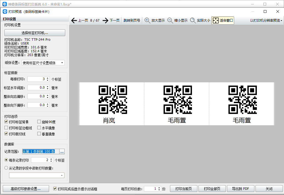This screenshot has height=195, width=284.
Task: Click the zoom-out magnifier icon
Action: pyautogui.click(x=170, y=21)
